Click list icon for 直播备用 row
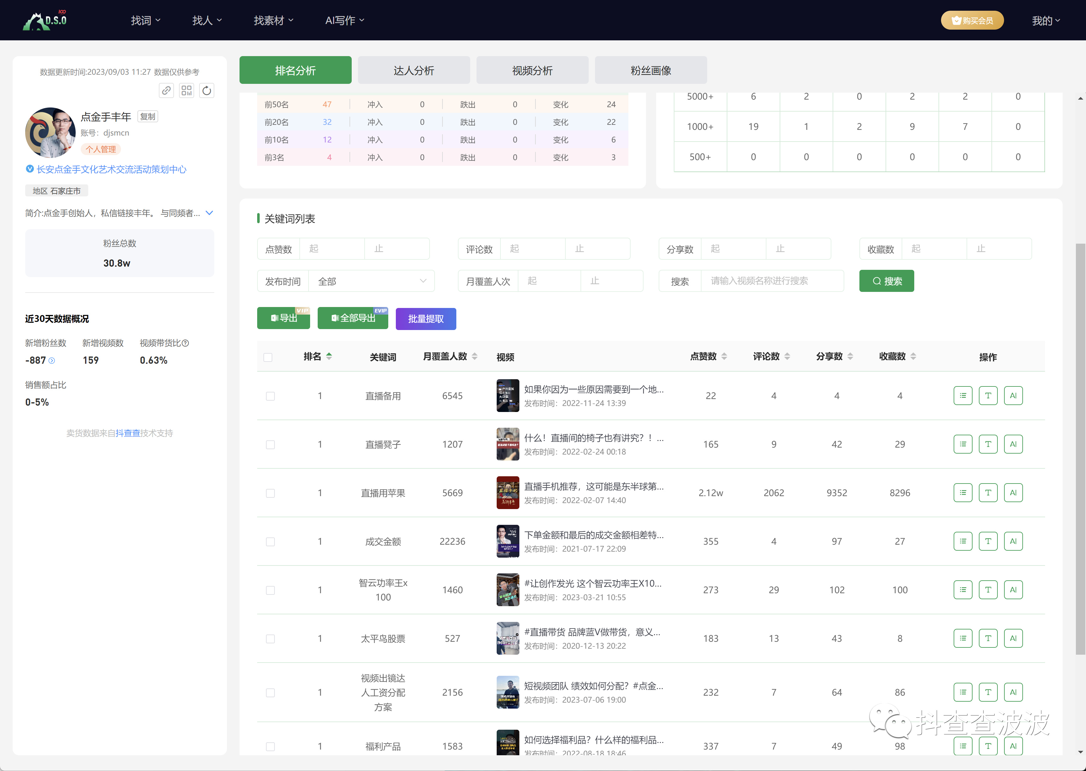The image size is (1086, 771). pos(962,396)
